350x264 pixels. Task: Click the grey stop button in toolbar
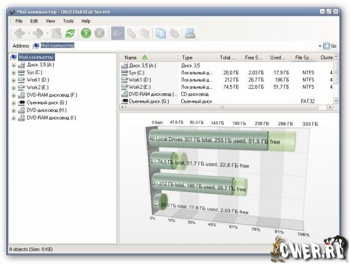[99, 33]
